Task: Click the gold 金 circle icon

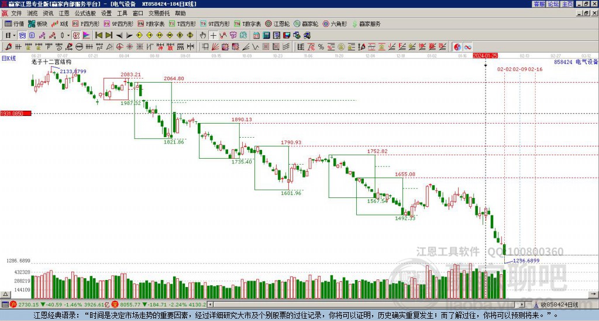Action: pos(341,47)
